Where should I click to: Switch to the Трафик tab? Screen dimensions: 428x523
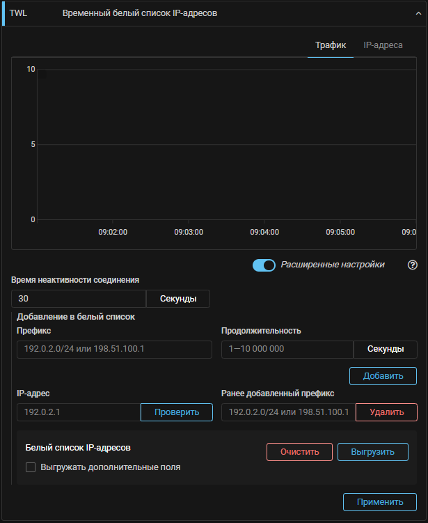[330, 45]
